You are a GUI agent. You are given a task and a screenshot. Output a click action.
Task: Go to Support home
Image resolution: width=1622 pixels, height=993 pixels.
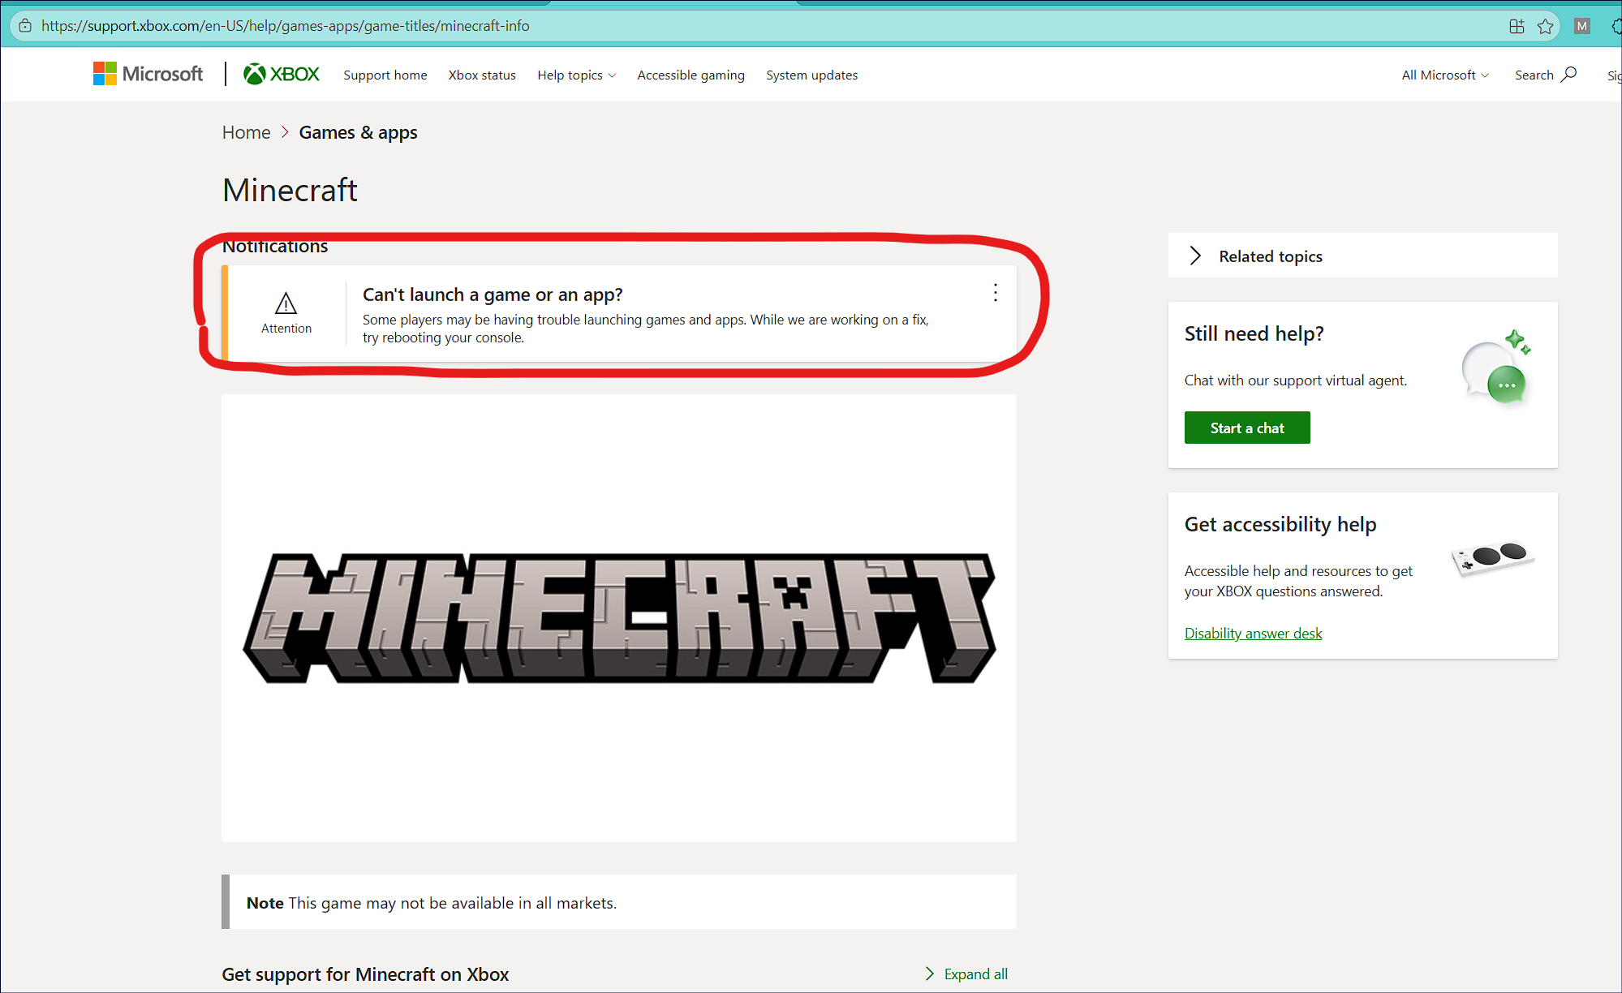(385, 75)
